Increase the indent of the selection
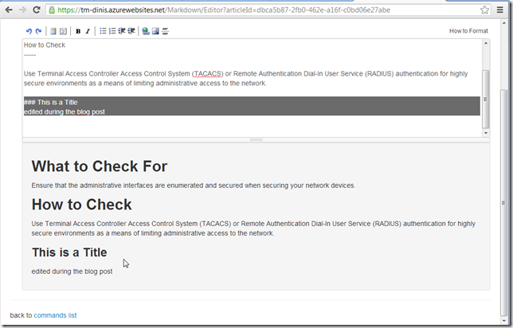This screenshot has height=328, width=513. pos(131,31)
